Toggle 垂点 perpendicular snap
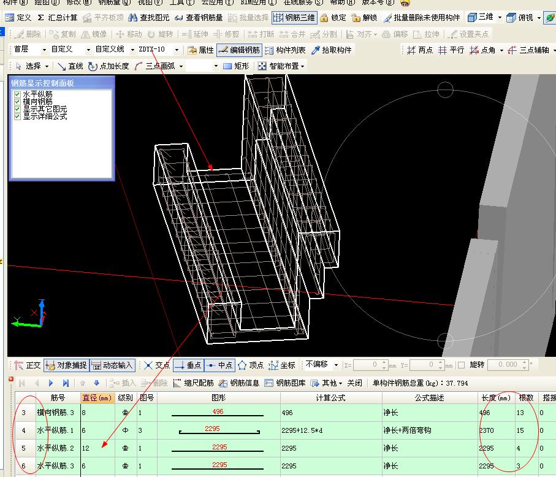Viewport: 556px width, 477px height. (189, 365)
